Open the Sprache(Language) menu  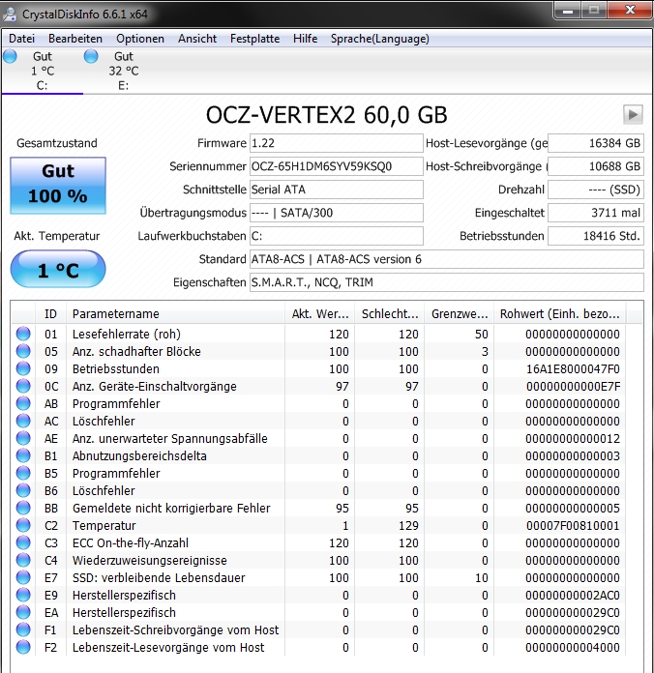pyautogui.click(x=379, y=39)
